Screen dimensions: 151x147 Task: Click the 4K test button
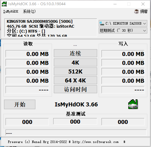(x=75, y=62)
